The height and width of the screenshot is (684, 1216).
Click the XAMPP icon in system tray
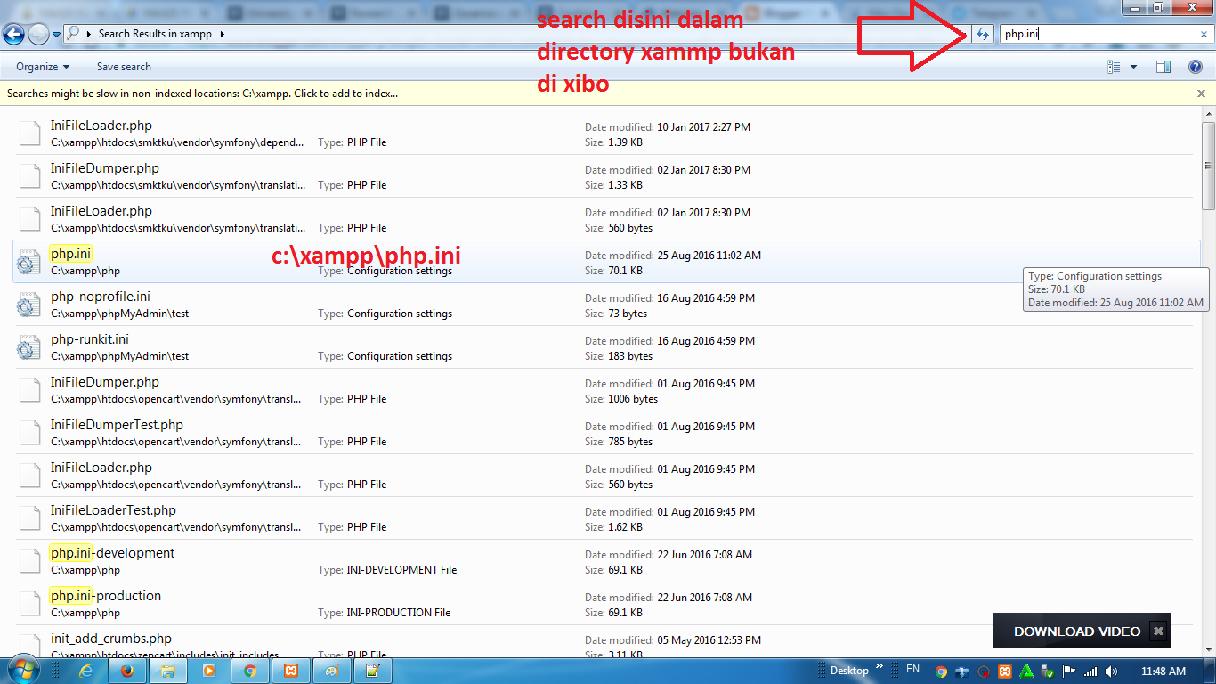[1005, 672]
